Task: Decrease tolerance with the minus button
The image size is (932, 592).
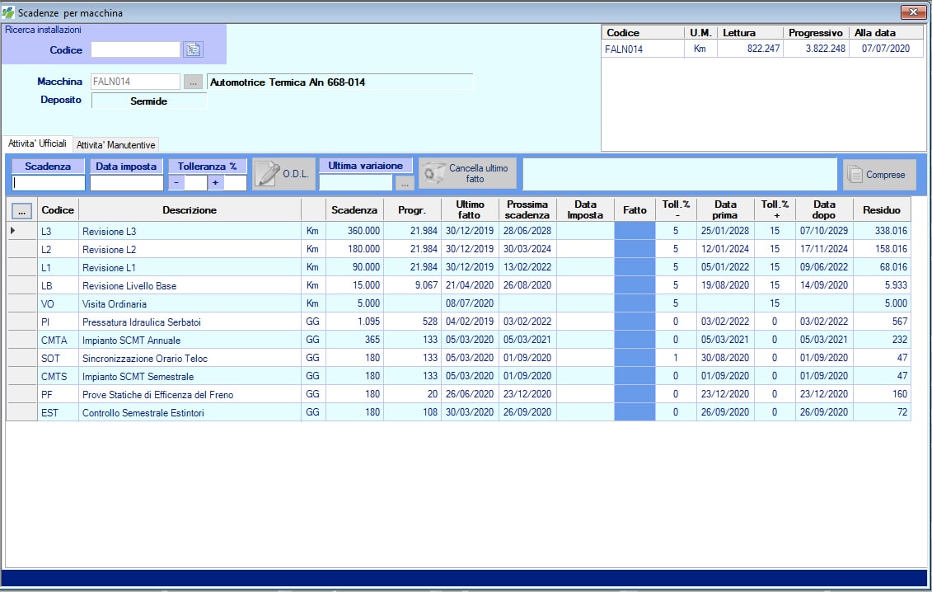Action: (x=176, y=183)
